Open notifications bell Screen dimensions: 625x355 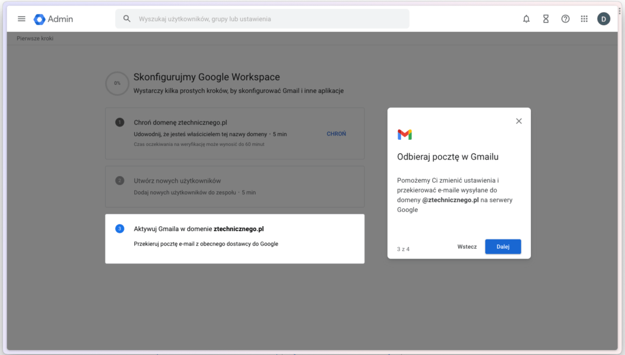(x=526, y=19)
